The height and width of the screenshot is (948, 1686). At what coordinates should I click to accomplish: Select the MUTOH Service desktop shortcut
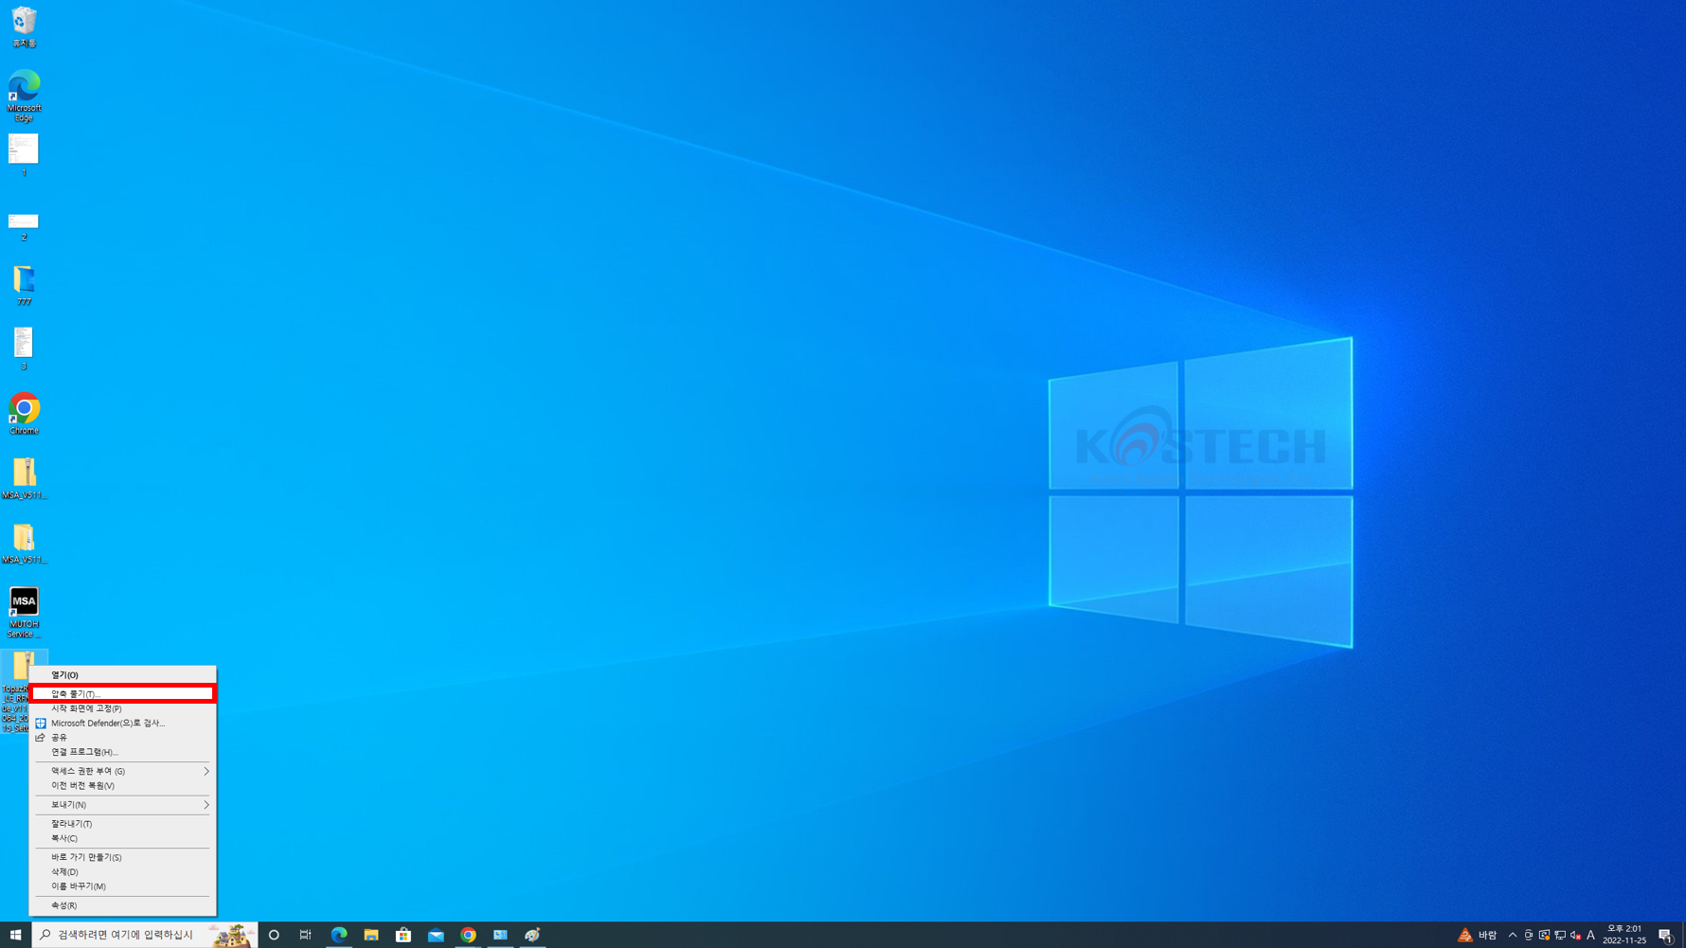24,612
